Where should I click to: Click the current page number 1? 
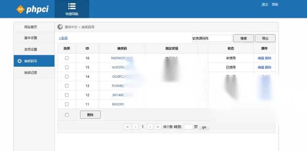click(x=142, y=127)
